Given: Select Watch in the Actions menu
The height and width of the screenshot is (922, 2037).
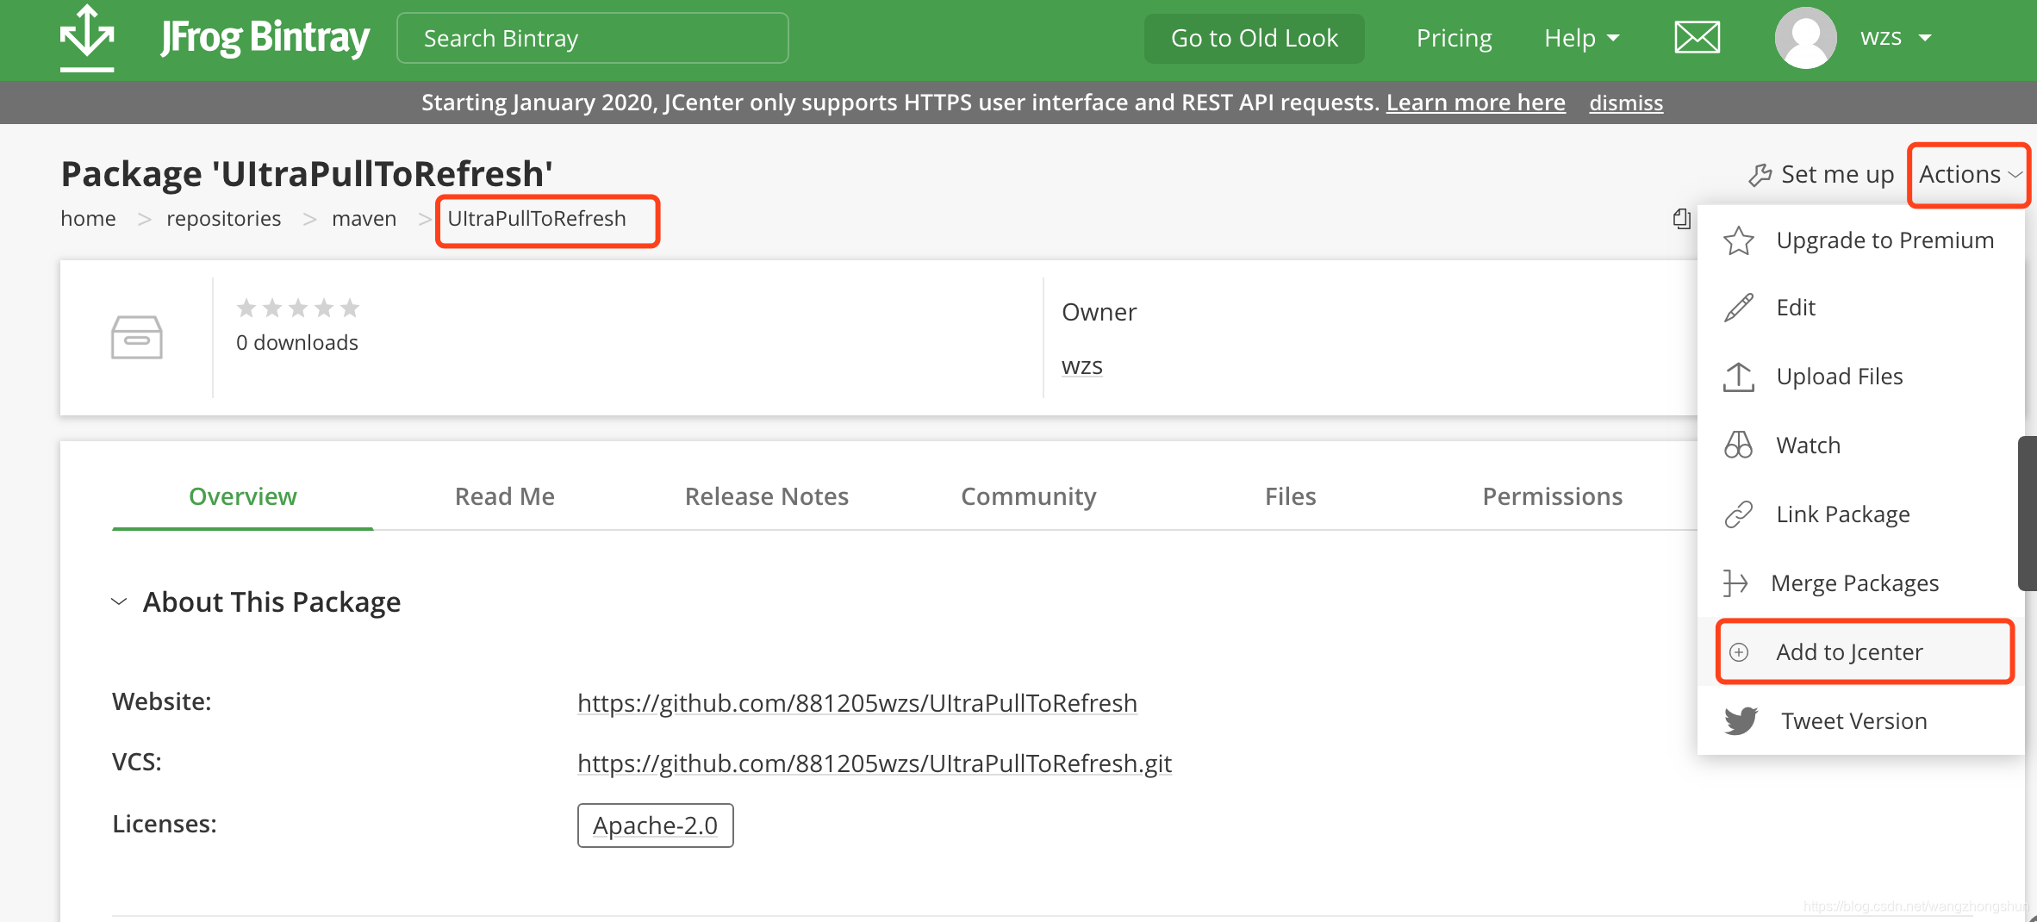Looking at the screenshot, I should point(1861,445).
